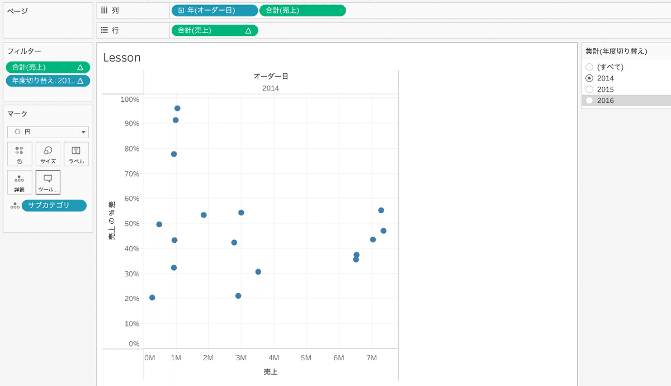Click the 合計(売上) pill on the columns shelf
This screenshot has height=386, width=671.
[302, 10]
